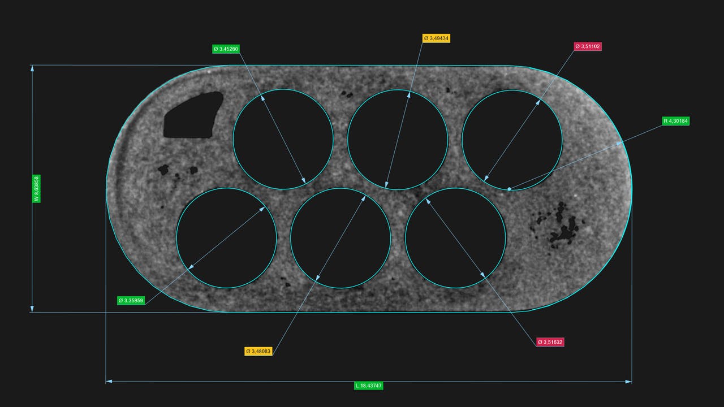Screen dimensions: 724x407
Task: Select the green Ø 3,35959 diameter label
Action: pos(131,300)
